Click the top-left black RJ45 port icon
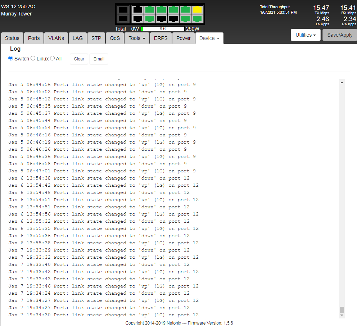Viewport: 357px width, 326px height. [137, 10]
